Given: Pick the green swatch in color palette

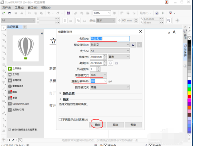Looking at the screenshot, I should point(189,89).
